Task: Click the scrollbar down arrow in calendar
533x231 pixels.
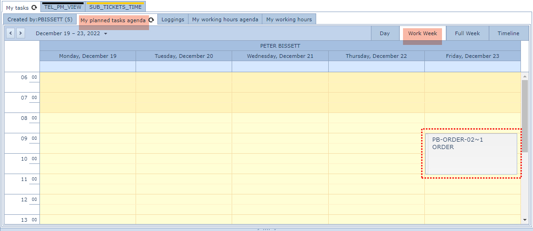Action: pyautogui.click(x=525, y=220)
